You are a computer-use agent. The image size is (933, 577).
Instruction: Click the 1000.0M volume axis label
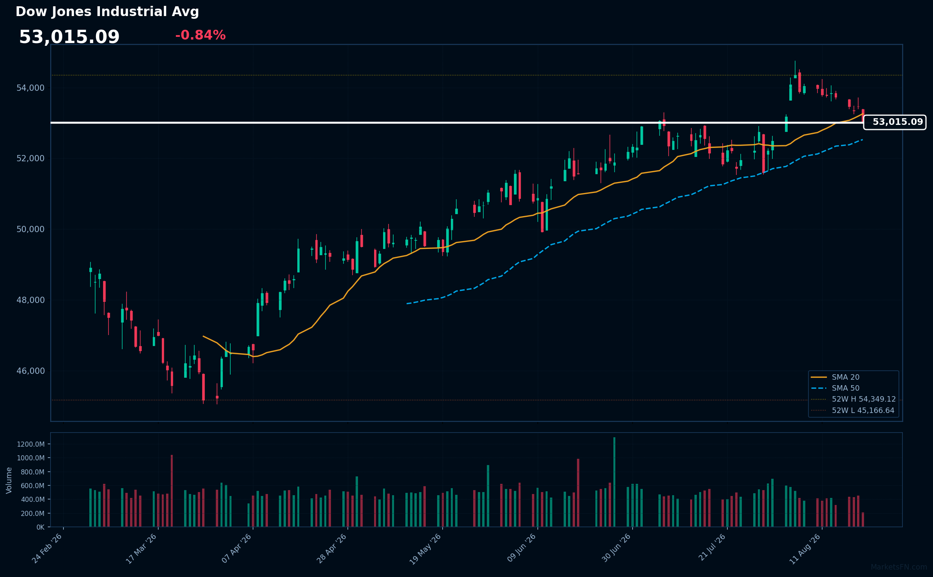[x=31, y=458]
